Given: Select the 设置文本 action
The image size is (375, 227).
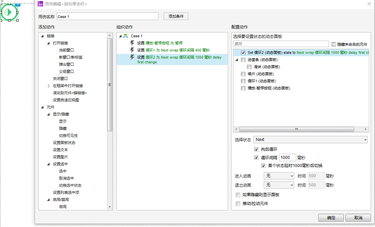Looking at the screenshot, I should [60, 150].
